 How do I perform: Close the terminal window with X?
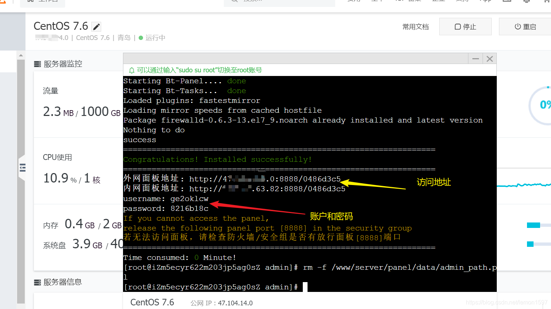tap(490, 59)
